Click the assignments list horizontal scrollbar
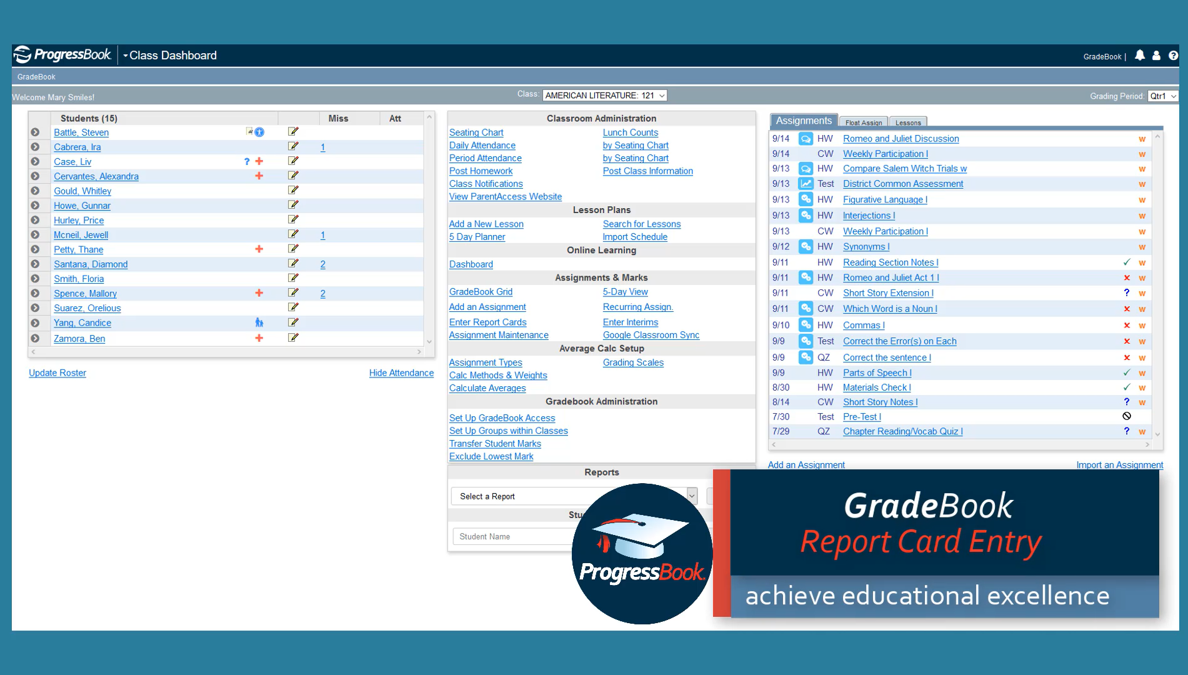This screenshot has height=675, width=1188. 961,444
